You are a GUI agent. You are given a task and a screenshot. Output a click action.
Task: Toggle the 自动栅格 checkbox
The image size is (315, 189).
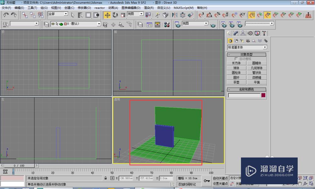[x=236, y=59]
